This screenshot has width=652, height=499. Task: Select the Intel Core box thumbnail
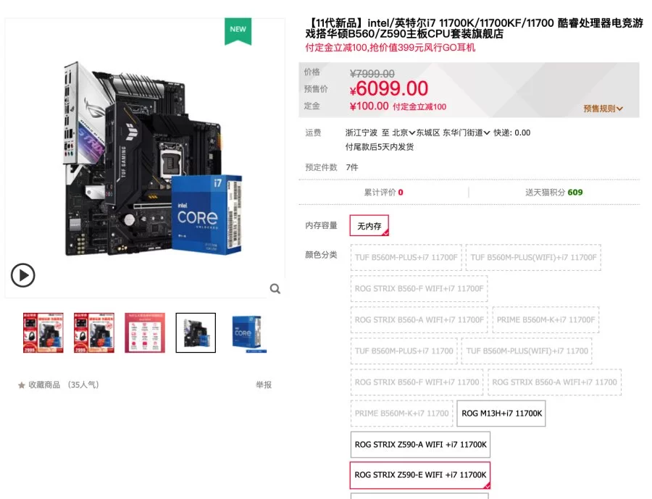coord(247,332)
